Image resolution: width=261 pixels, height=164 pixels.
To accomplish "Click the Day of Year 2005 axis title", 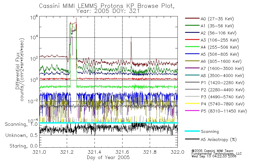I will pos(108,157).
